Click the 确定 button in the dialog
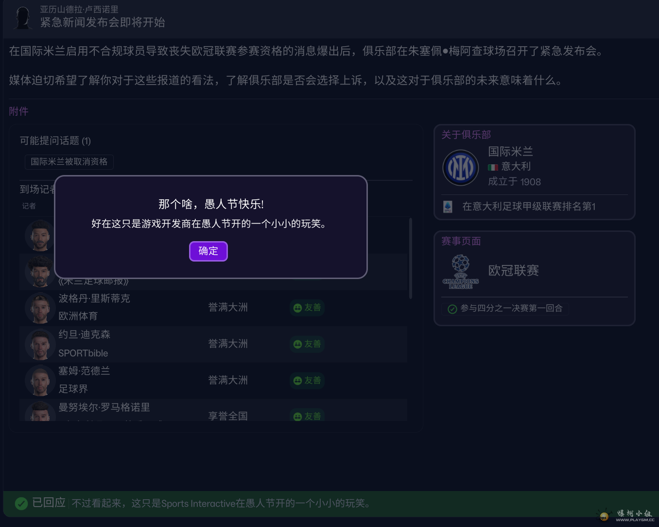Viewport: 659px width, 527px height. [208, 251]
